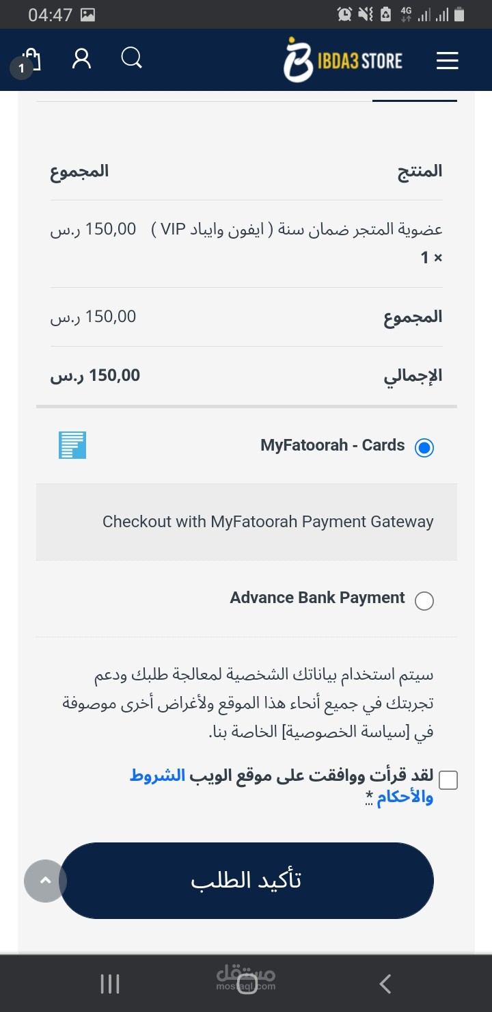Tap the MyFatoorah - Cards label

[332, 445]
